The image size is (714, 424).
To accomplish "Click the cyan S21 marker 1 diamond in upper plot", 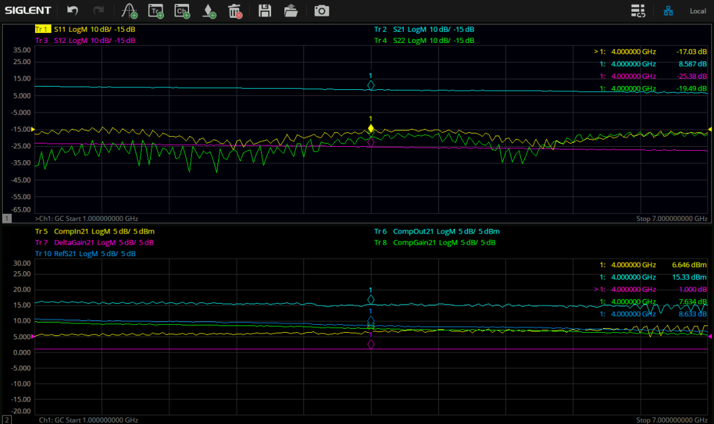I will (x=371, y=85).
